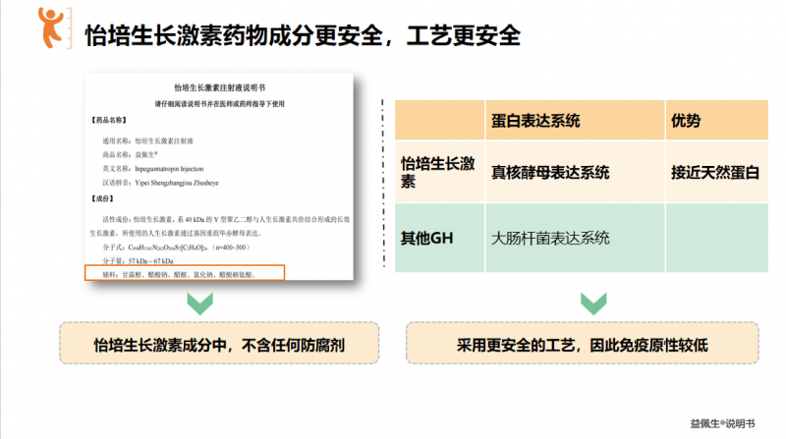Click the 真核酵母表达系统 table cell
The width and height of the screenshot is (786, 439).
(x=575, y=173)
